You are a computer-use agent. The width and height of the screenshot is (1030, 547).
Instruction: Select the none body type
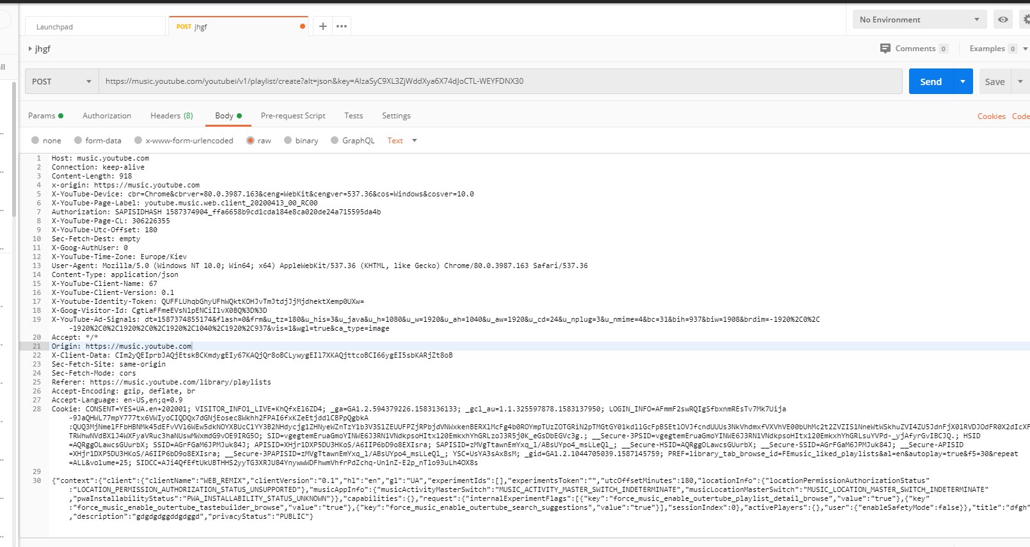pos(35,141)
